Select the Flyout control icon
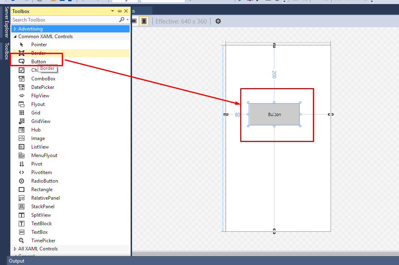The image size is (399, 265). point(22,104)
